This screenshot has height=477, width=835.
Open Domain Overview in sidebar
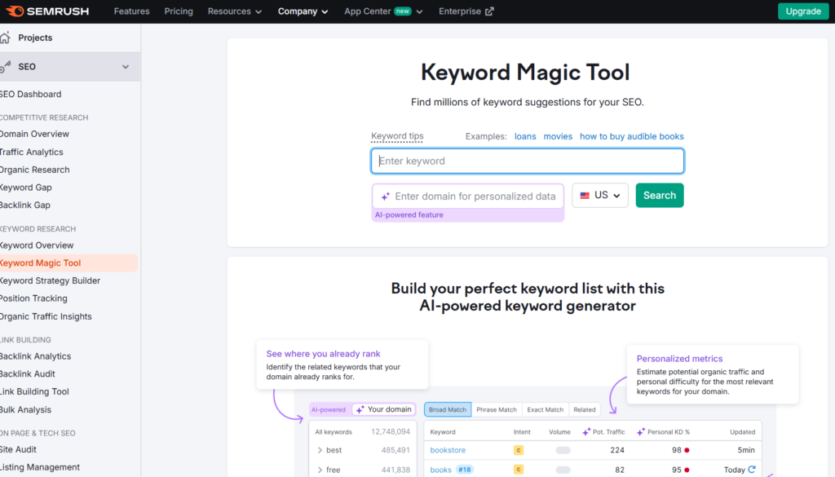[34, 135]
